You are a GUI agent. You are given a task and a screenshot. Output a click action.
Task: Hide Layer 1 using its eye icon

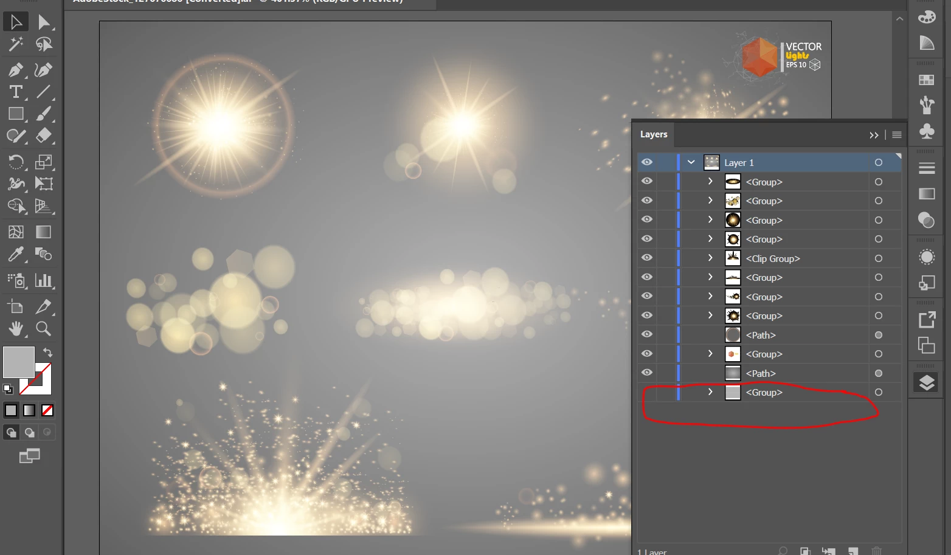tap(647, 162)
